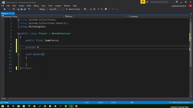193x108 pixels.
Task: Collapse the using directives region
Action: click(18, 20)
